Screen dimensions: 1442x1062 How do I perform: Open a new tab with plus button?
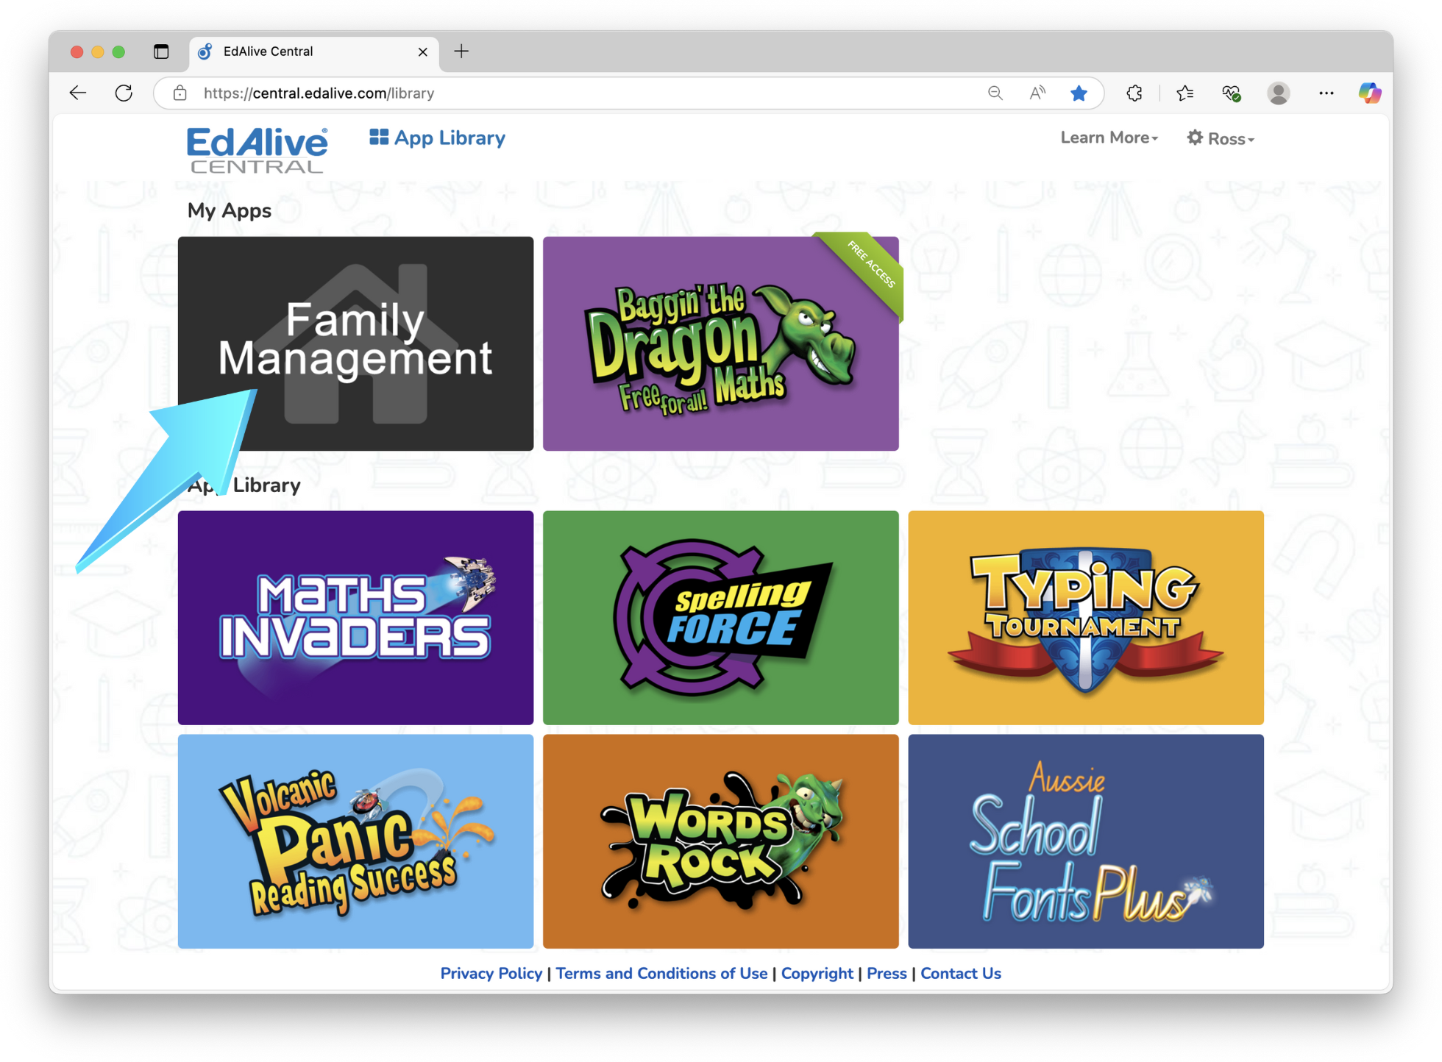(461, 51)
